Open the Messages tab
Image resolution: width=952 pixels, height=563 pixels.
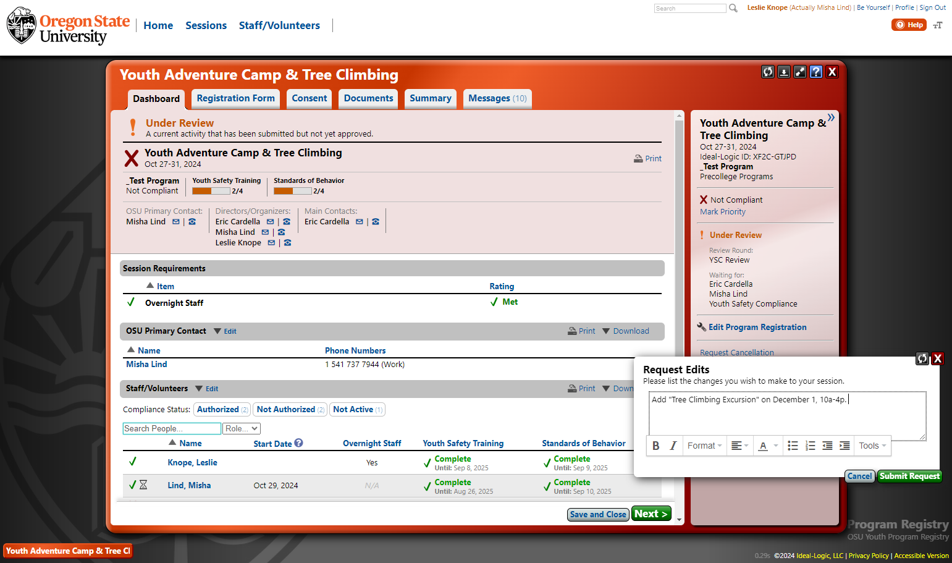497,98
